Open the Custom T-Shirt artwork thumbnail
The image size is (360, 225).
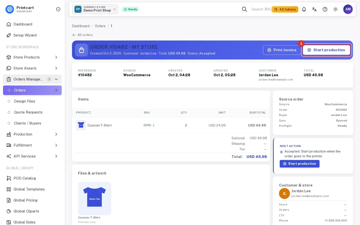[94, 198]
